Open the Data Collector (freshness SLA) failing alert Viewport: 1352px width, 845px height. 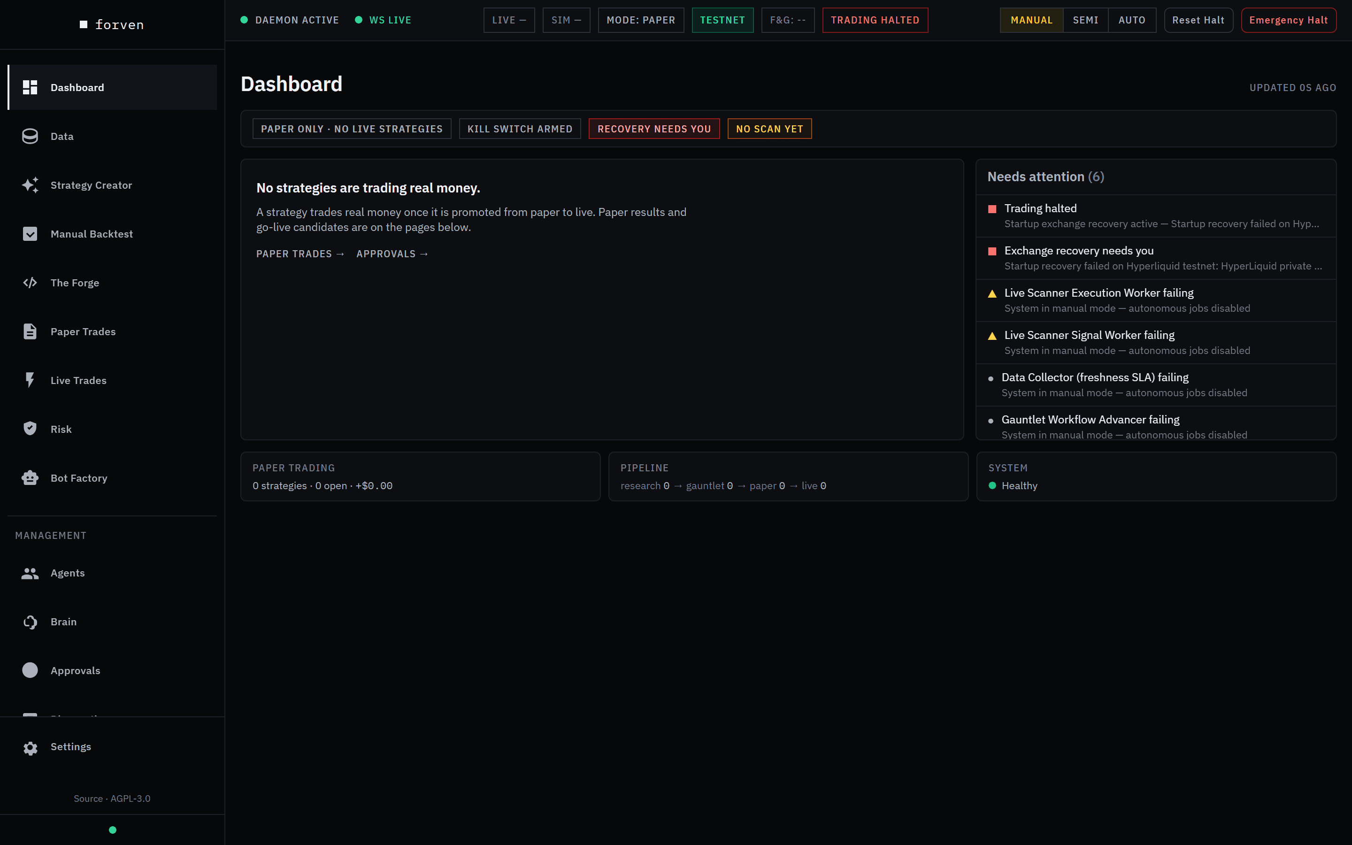pos(1156,385)
